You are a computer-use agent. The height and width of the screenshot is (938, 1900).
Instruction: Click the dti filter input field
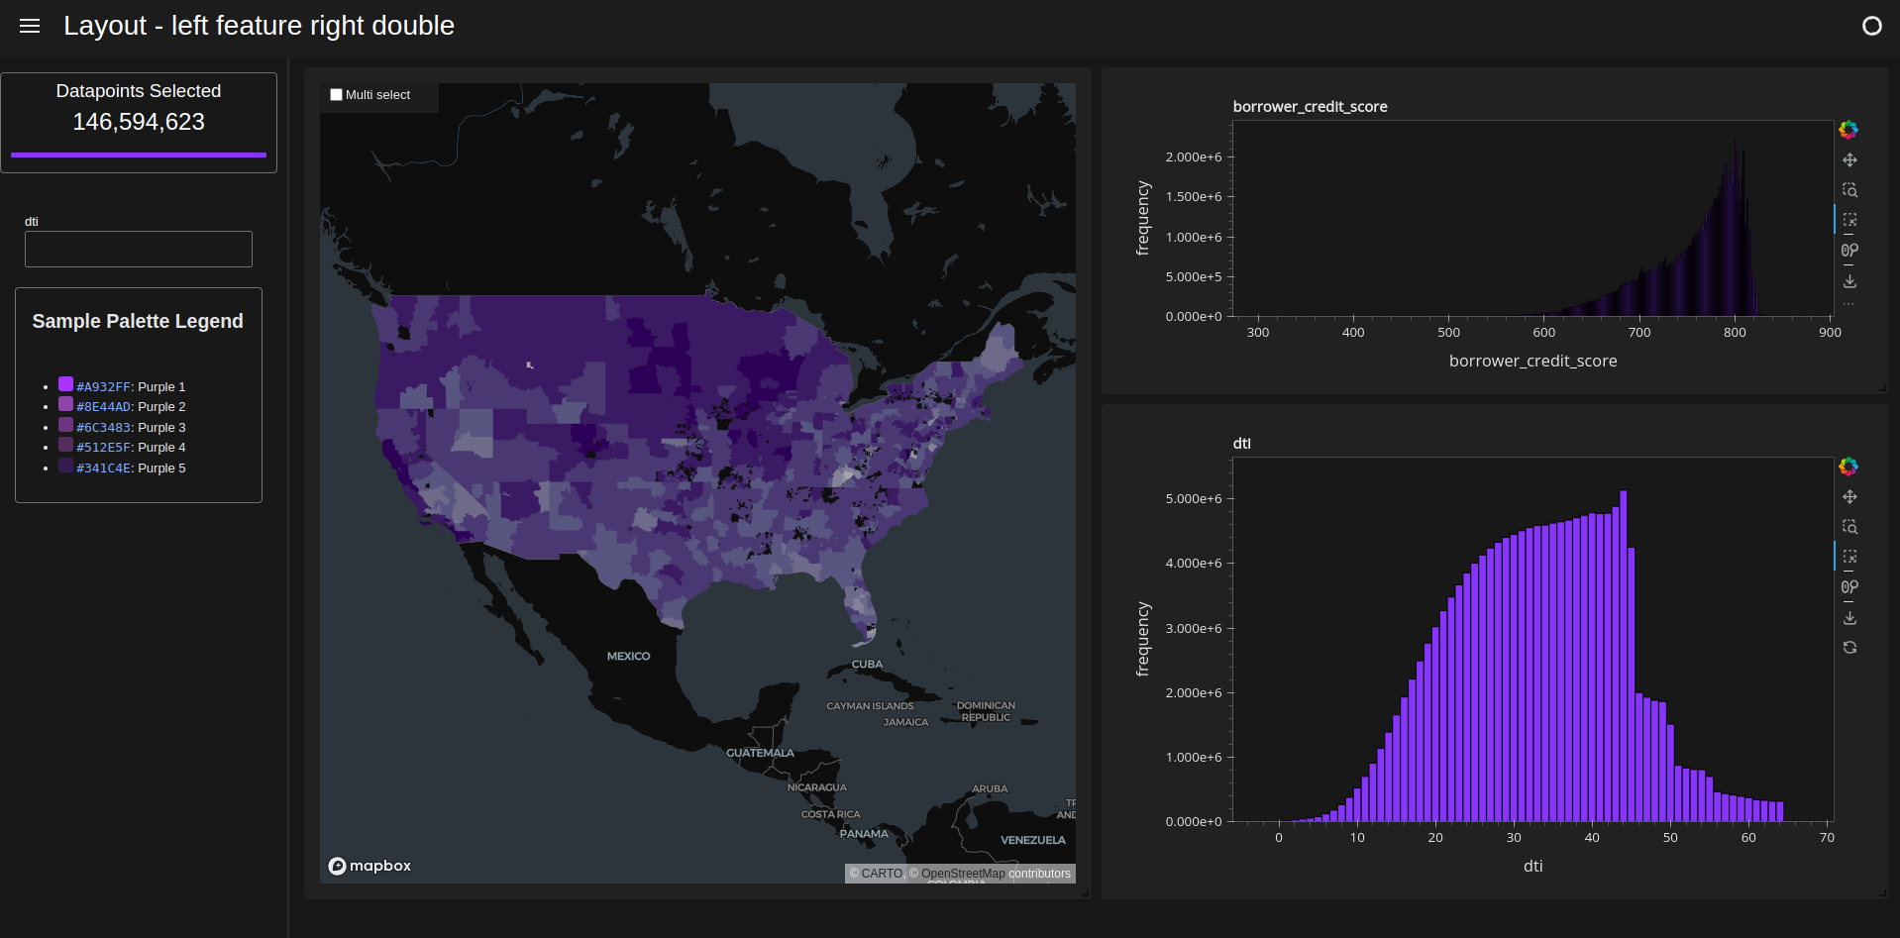139,249
